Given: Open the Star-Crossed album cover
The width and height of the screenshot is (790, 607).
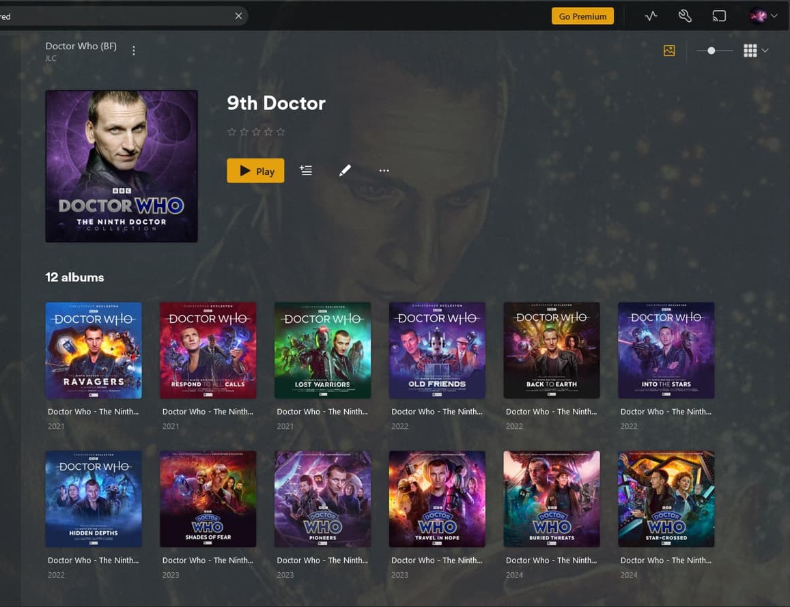Looking at the screenshot, I should [666, 498].
